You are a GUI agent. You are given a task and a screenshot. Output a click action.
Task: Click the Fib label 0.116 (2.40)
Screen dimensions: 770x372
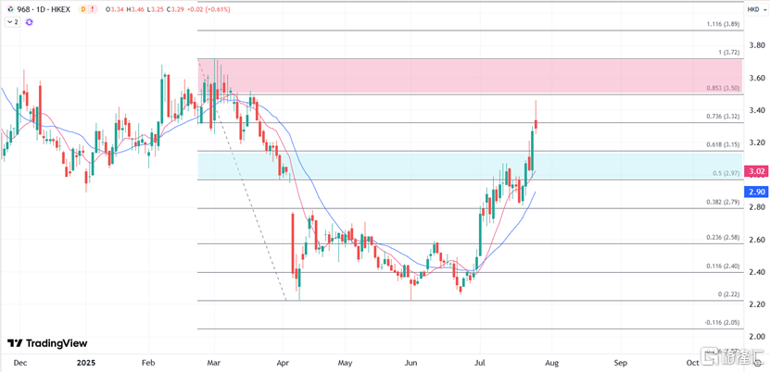[x=723, y=267]
